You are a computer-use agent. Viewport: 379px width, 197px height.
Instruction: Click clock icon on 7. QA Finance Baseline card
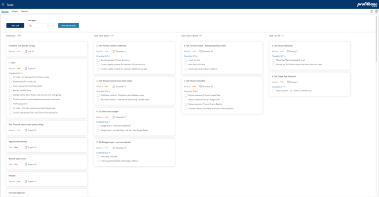tap(200, 86)
